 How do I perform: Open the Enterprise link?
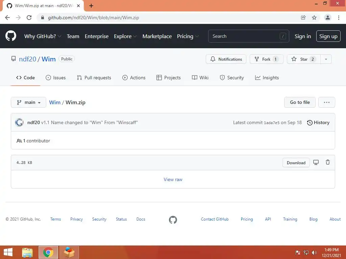pyautogui.click(x=97, y=36)
